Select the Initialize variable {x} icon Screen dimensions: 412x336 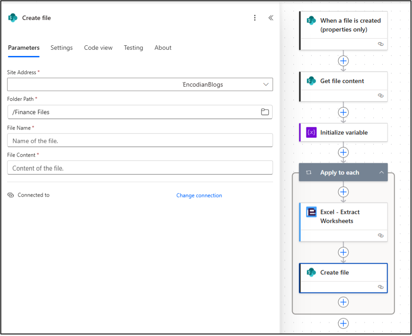point(310,132)
